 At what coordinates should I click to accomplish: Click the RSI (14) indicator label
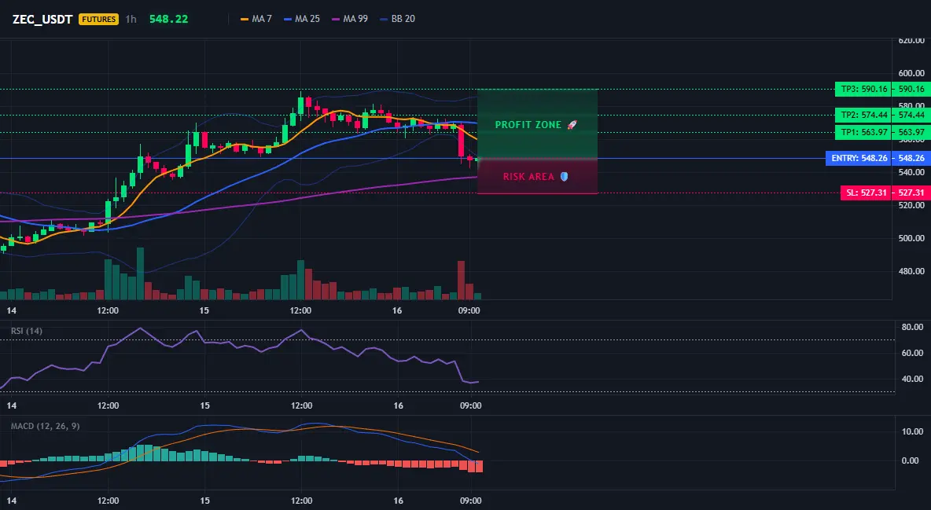coord(27,331)
